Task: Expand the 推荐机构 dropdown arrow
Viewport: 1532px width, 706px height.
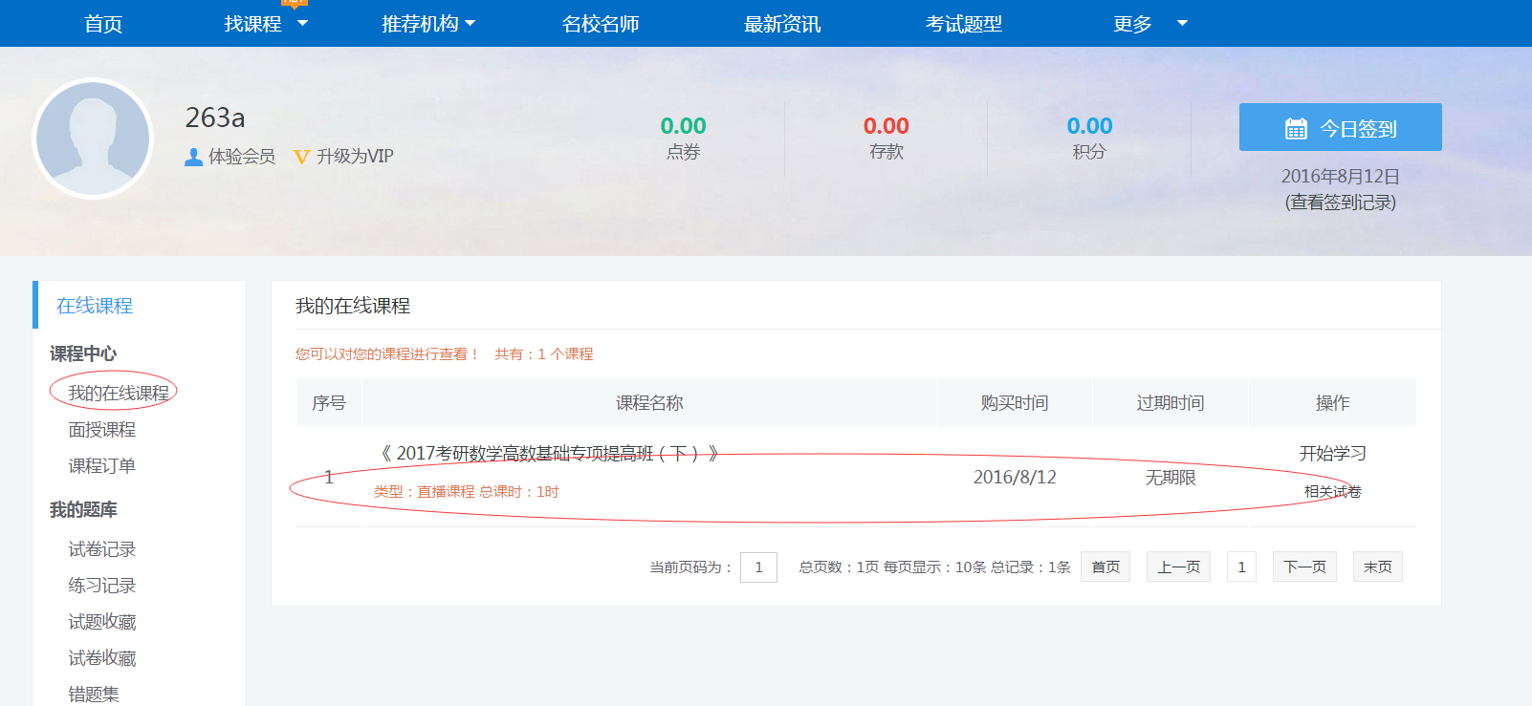Action: click(x=470, y=24)
